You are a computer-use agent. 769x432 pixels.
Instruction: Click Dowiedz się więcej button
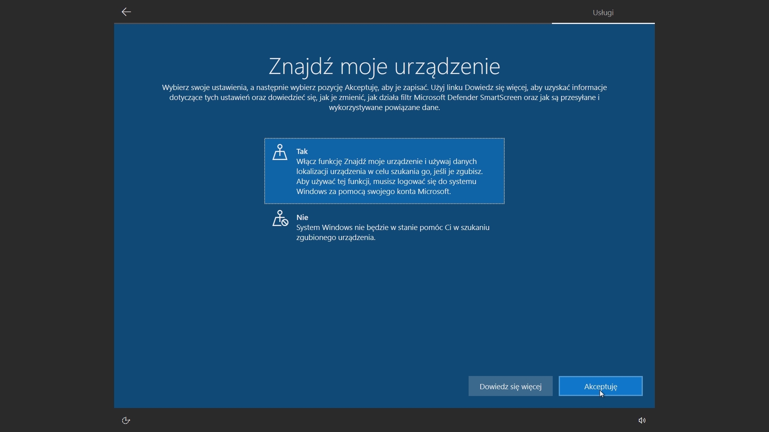[x=511, y=386]
